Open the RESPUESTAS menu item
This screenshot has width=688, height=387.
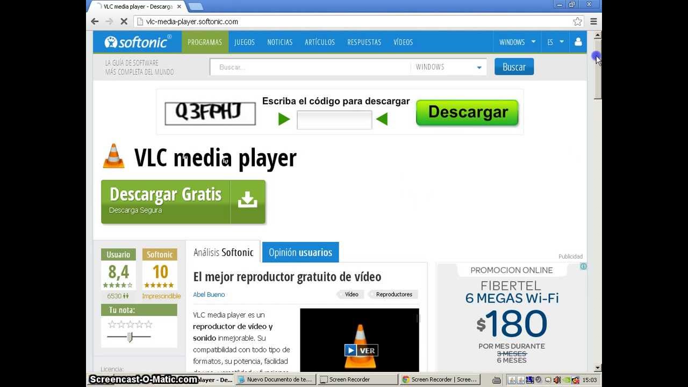point(364,42)
